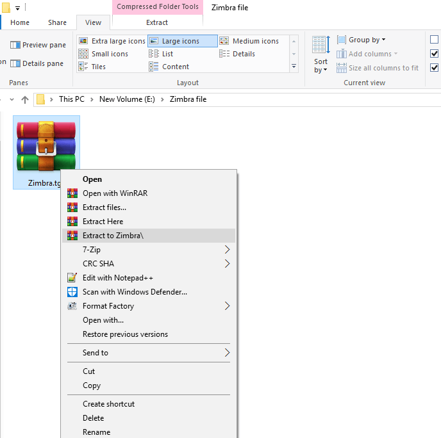
Task: Choose Rename in the context menu
Action: 149,432
